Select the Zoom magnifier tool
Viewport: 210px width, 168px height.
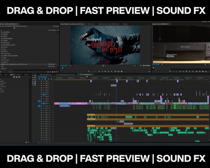[x=35, y=85]
